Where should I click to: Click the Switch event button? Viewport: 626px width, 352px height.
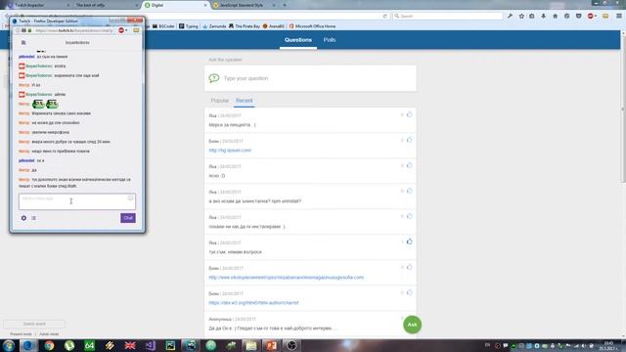point(34,324)
